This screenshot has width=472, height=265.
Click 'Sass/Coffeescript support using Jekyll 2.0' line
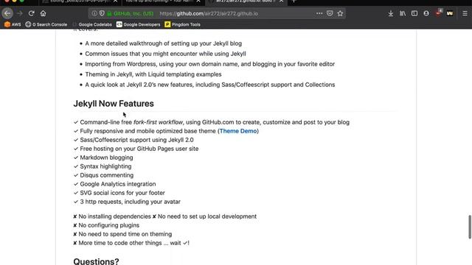point(136,140)
